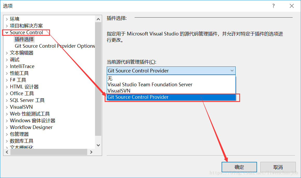Select the 环境 category
301x178 pixels.
tap(15, 19)
